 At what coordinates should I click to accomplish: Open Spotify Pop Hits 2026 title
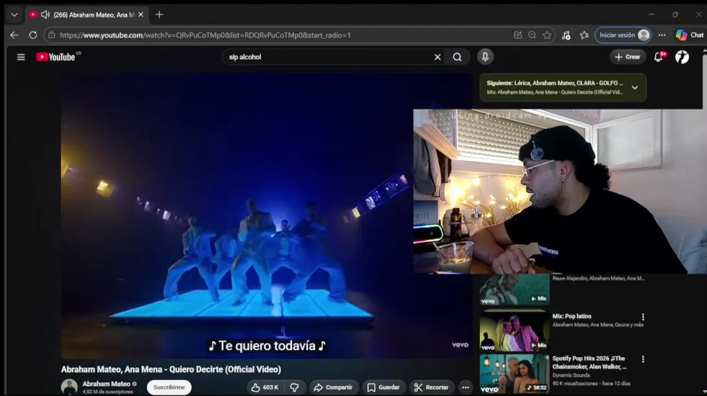click(x=589, y=362)
